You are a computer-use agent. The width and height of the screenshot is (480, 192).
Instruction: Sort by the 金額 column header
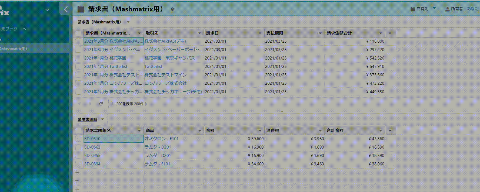234,131
